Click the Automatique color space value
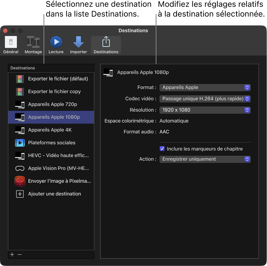Image resolution: width=267 pixels, height=266 pixels. 174,121
